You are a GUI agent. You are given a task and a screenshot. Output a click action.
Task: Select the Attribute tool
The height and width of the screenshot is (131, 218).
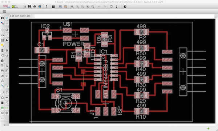(7, 113)
